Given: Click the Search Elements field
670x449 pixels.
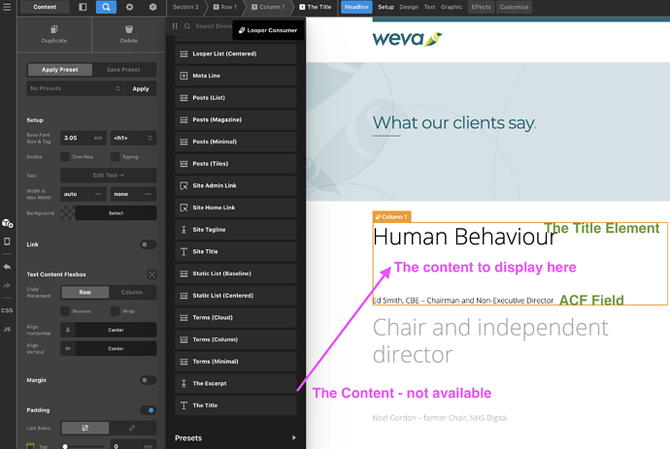Looking at the screenshot, I should pyautogui.click(x=214, y=26).
